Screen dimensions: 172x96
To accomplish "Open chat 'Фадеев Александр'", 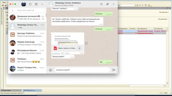I will coord(27,43).
